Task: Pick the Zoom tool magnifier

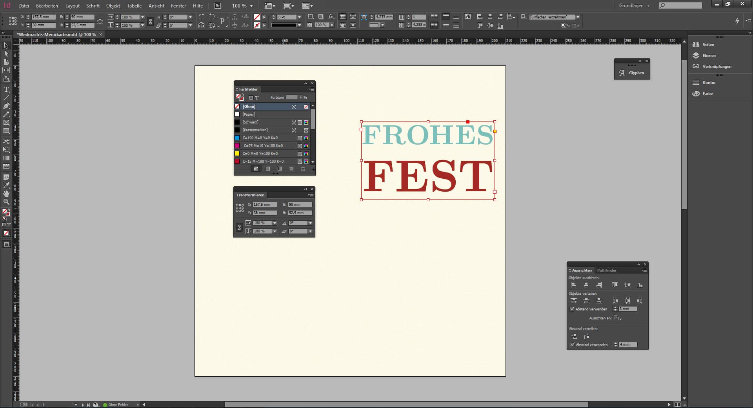Action: (6, 202)
